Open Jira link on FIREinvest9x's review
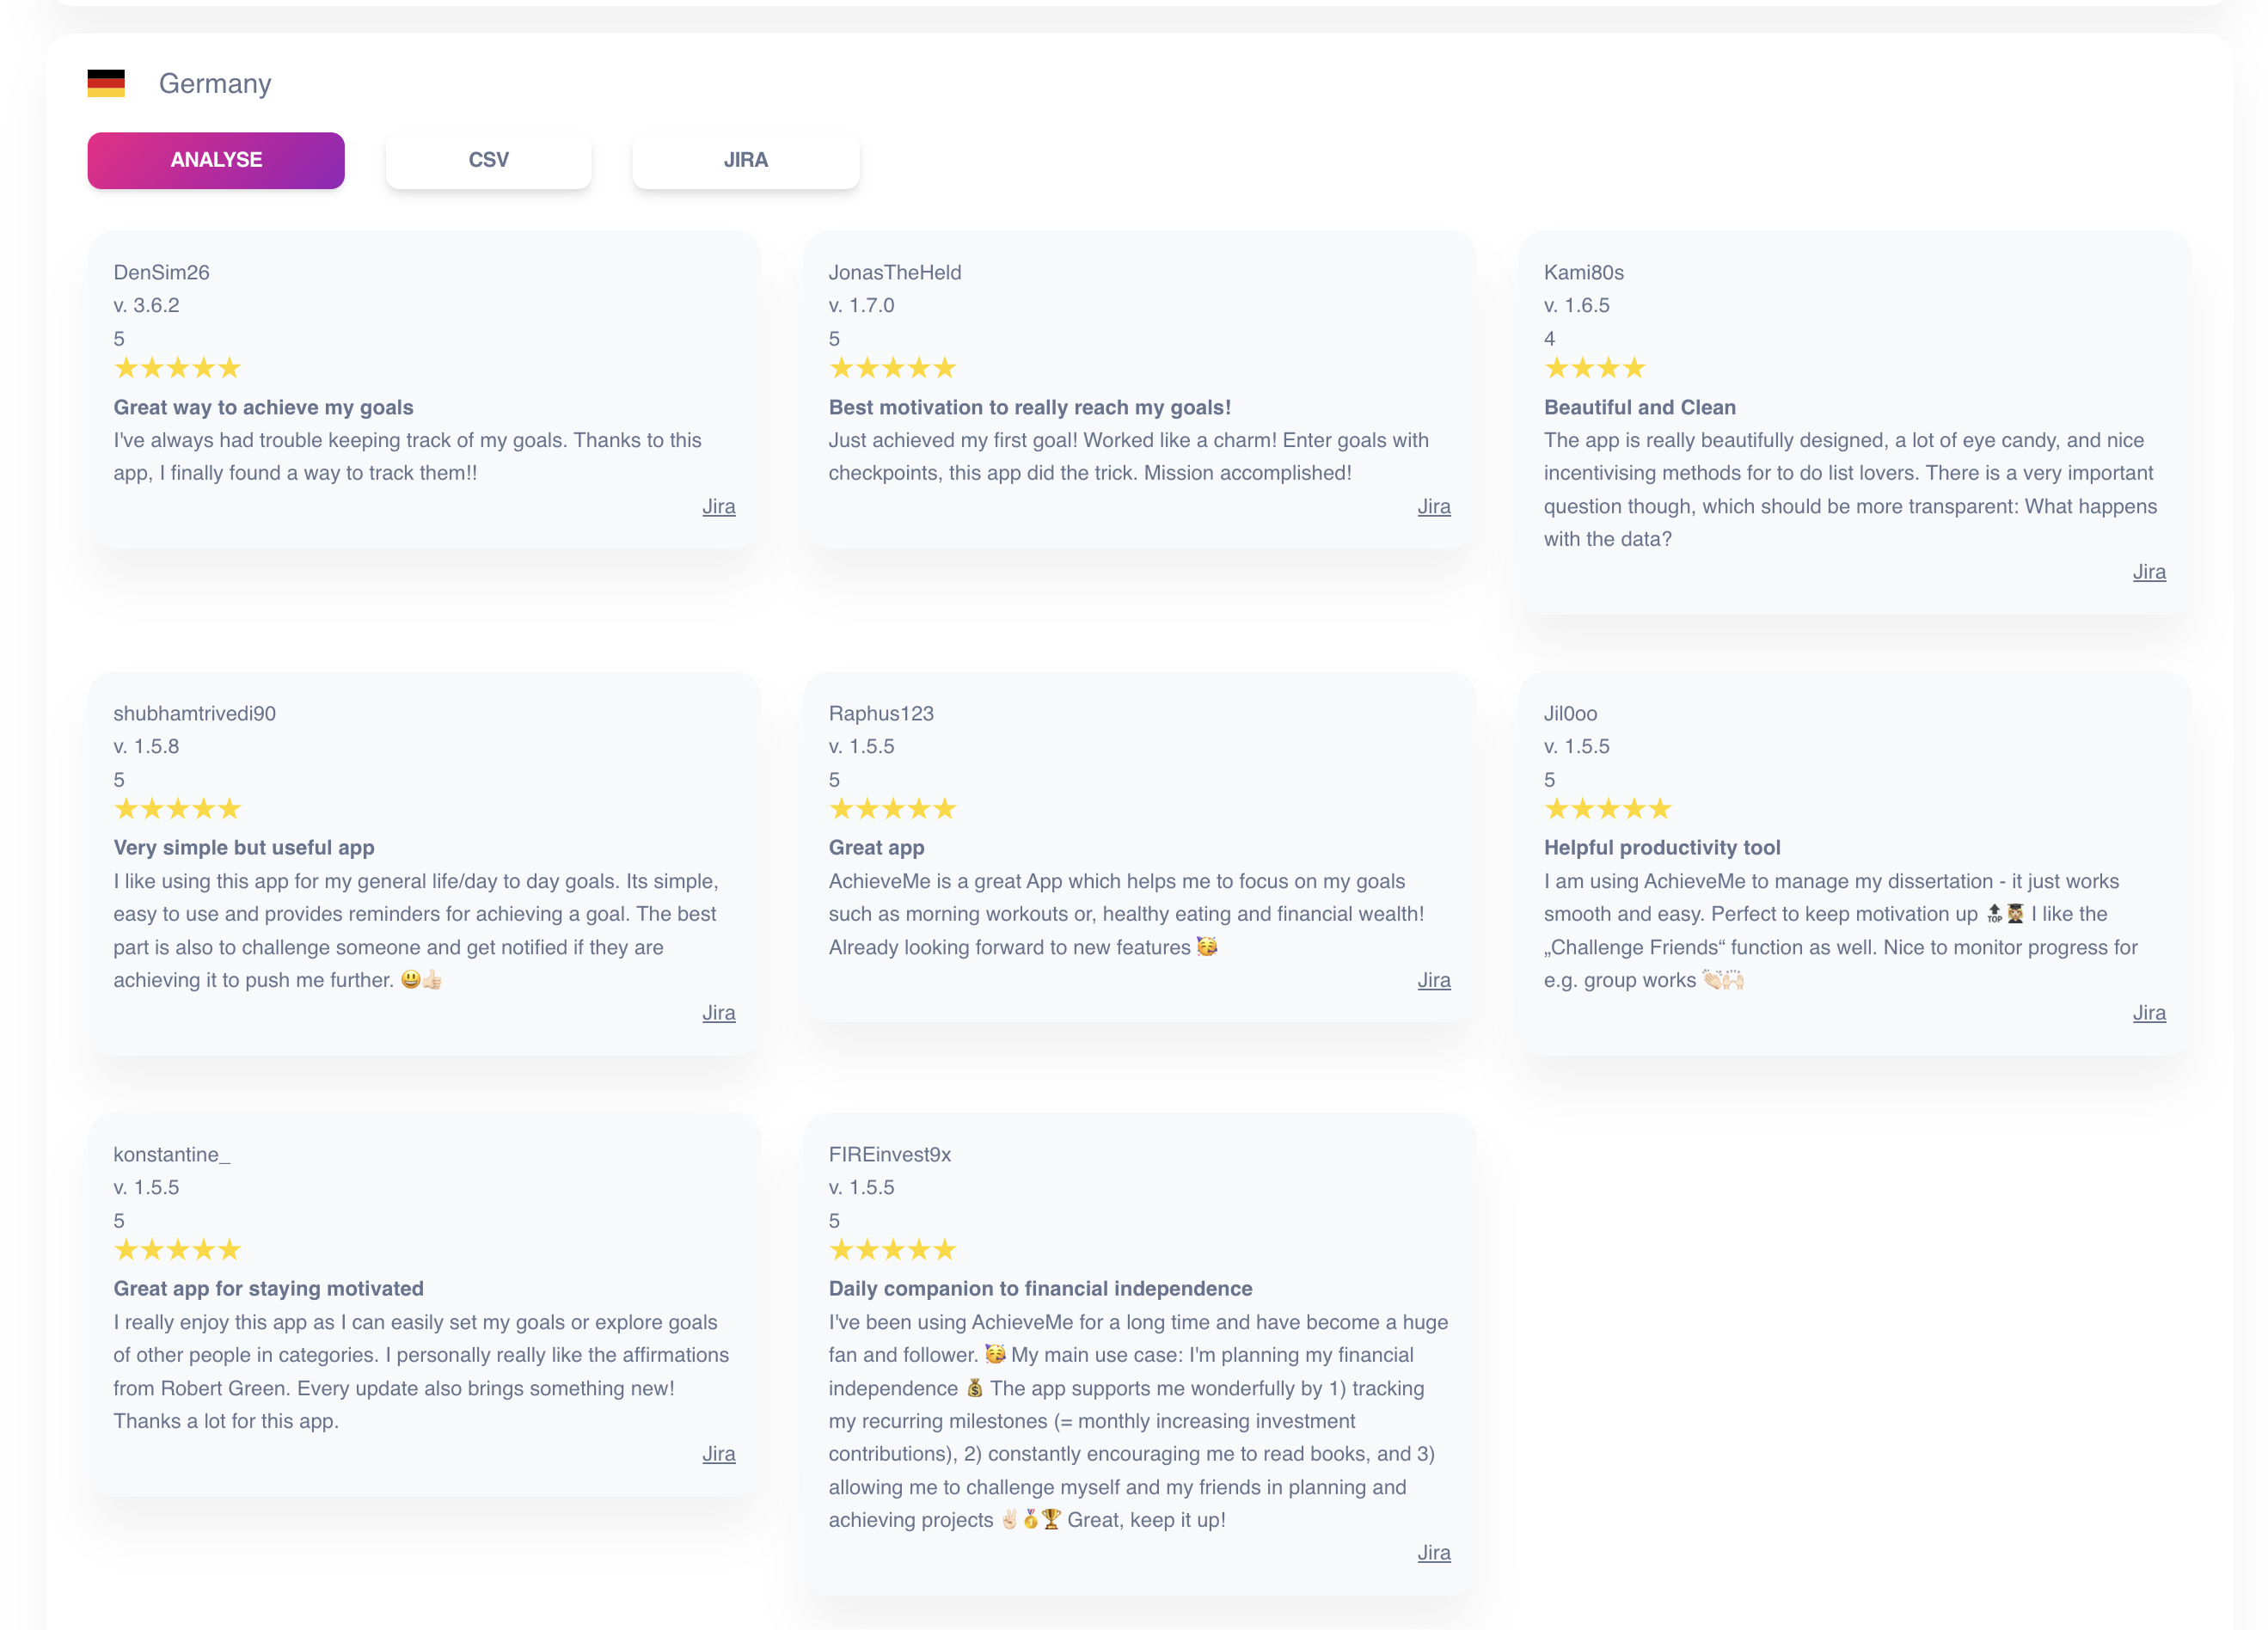Viewport: 2268px width, 1630px height. point(1435,1553)
